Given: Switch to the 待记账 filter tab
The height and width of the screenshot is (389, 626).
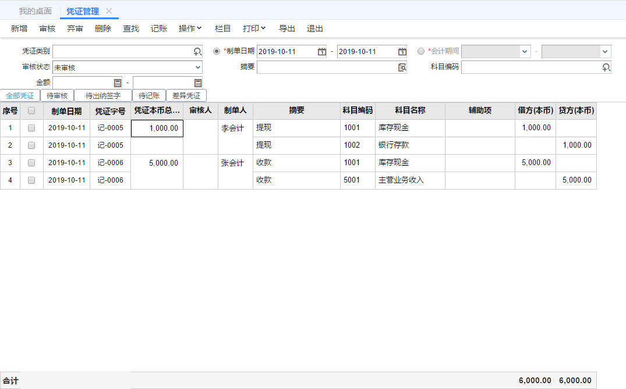Looking at the screenshot, I should pyautogui.click(x=149, y=95).
